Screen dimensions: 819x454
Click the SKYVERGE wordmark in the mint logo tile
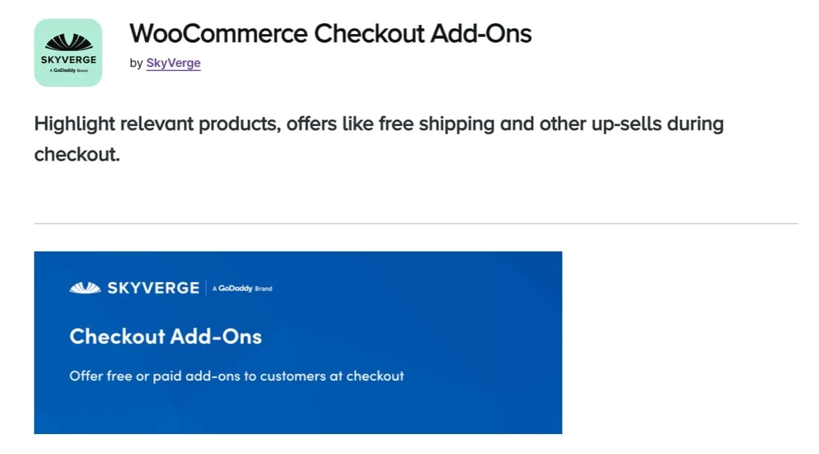pyautogui.click(x=68, y=60)
